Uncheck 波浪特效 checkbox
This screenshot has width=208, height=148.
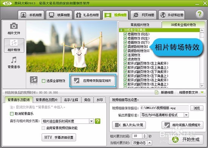125,59
